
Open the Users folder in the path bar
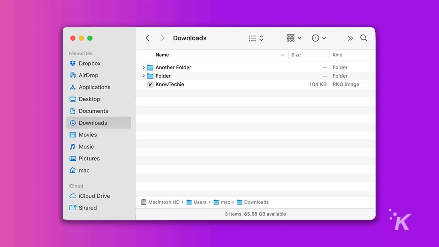point(200,202)
